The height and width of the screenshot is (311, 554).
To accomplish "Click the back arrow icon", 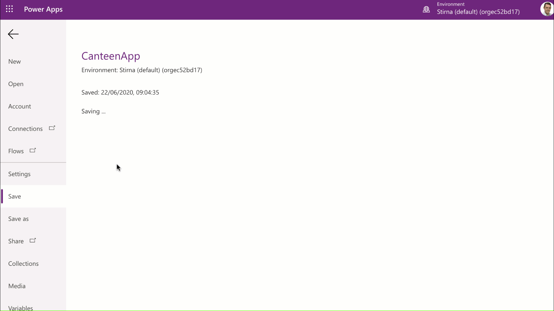I will (x=13, y=34).
